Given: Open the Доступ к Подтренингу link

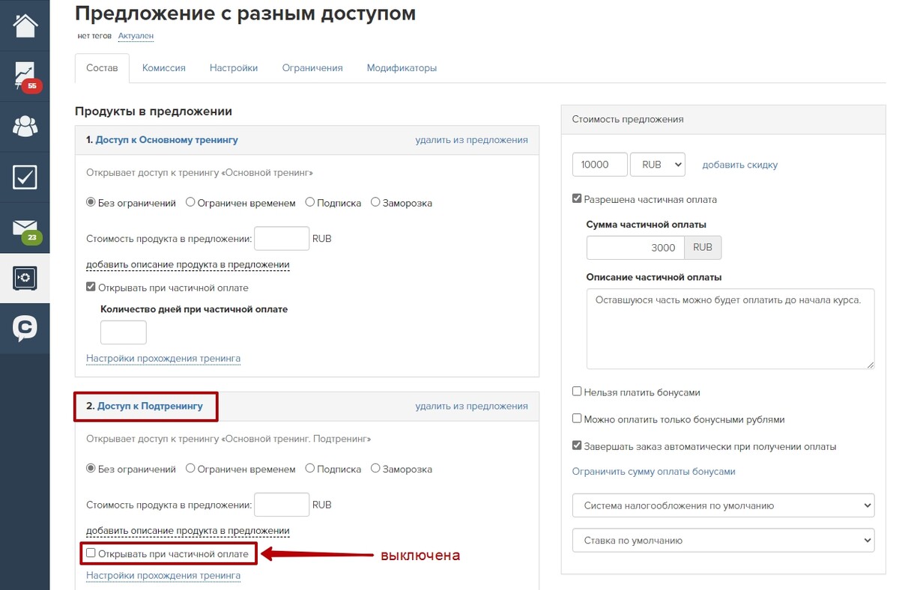Looking at the screenshot, I should [150, 406].
